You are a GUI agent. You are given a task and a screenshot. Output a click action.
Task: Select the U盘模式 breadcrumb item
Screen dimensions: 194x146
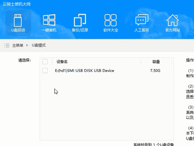39,45
